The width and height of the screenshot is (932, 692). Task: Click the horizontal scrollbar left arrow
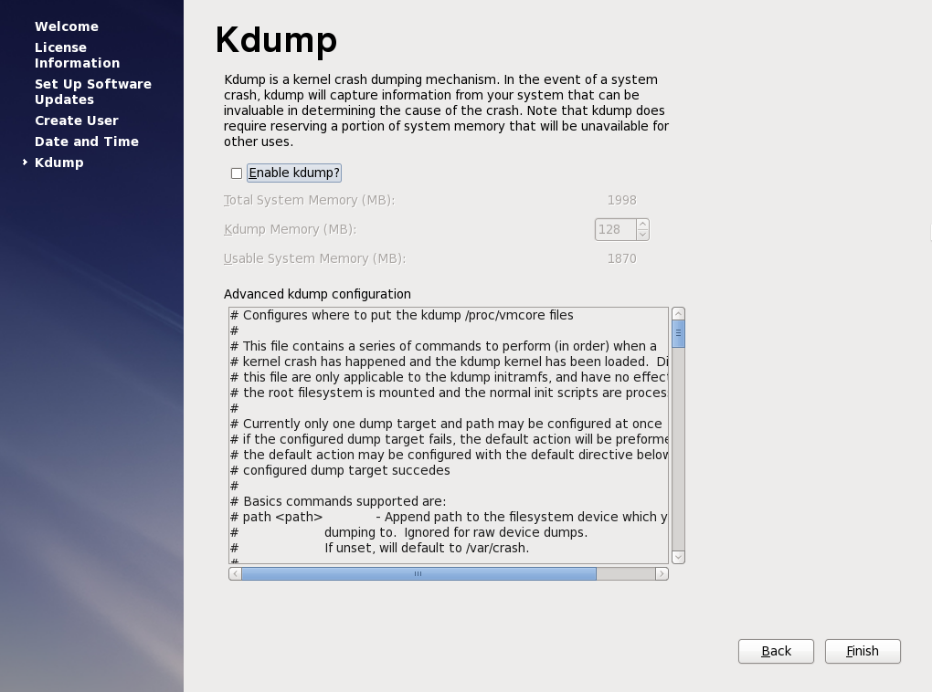pyautogui.click(x=236, y=574)
